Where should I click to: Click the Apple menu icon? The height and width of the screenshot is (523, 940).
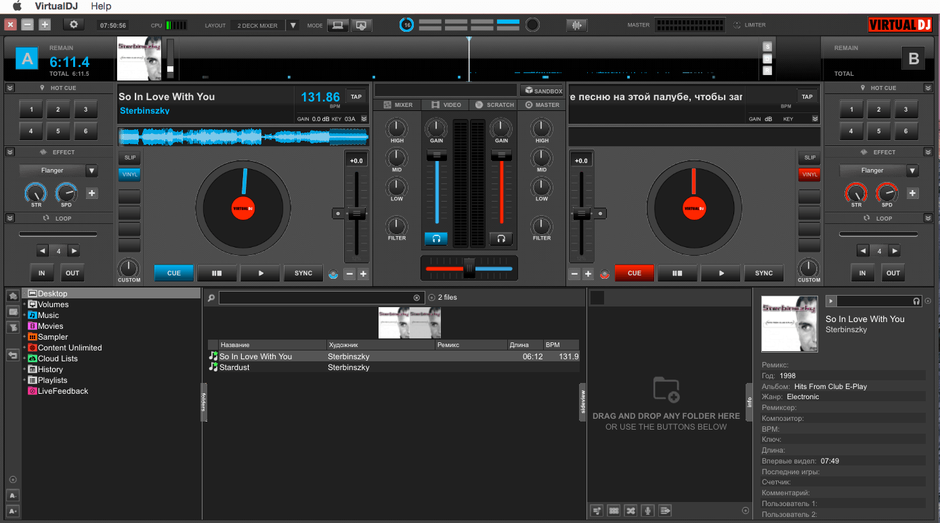(x=17, y=6)
